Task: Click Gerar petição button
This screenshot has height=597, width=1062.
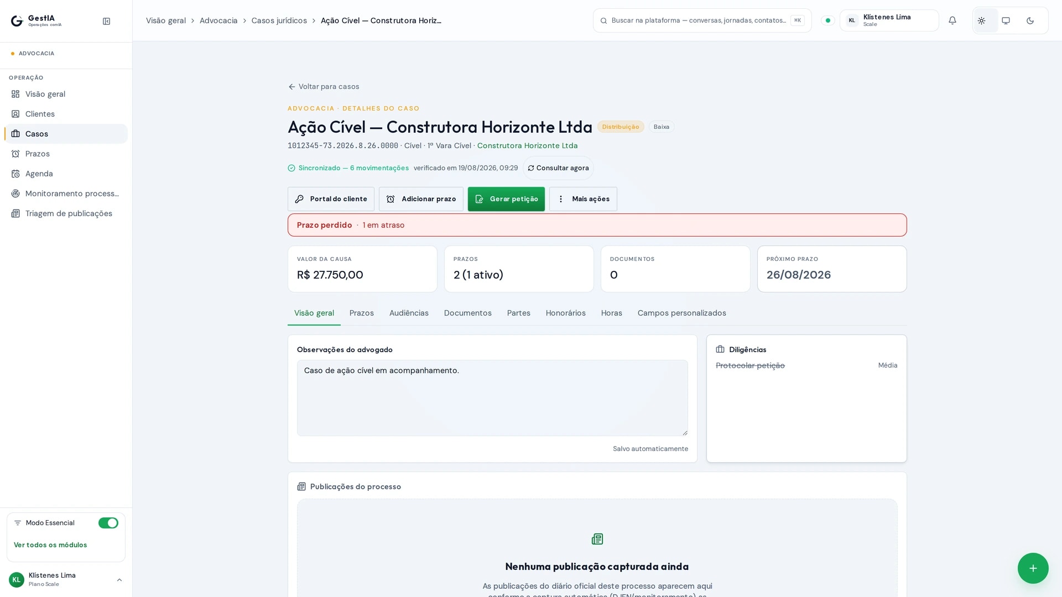Action: (x=506, y=199)
